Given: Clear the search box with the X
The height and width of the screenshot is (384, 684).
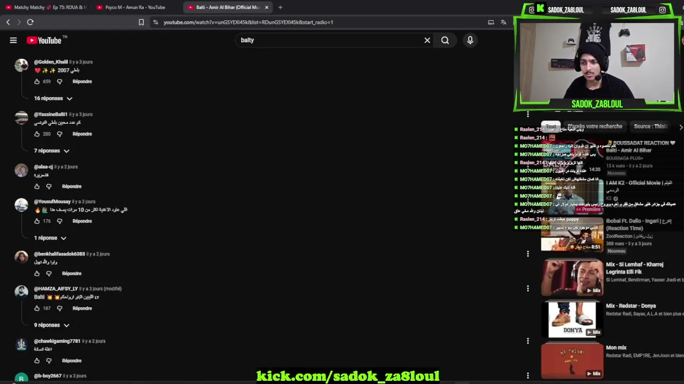Looking at the screenshot, I should click(x=427, y=40).
